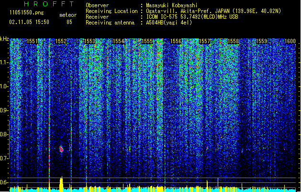Viewport: 301px width, 192px height.
Task: Click the 1553 time marker
Action: click(89, 41)
